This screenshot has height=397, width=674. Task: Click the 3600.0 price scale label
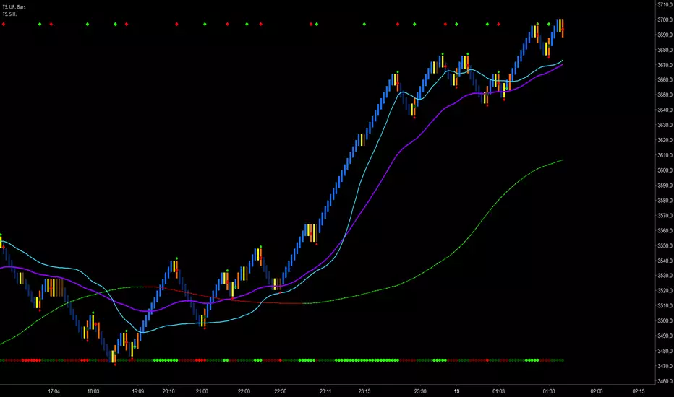(x=665, y=170)
